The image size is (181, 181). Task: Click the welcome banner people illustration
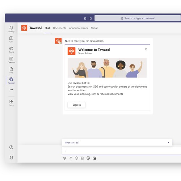107,68
